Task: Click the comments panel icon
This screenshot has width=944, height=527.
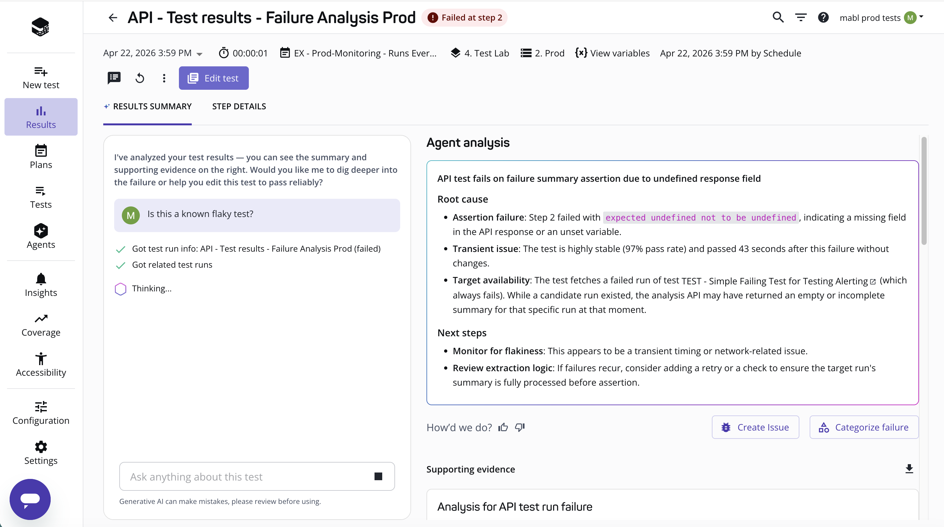Action: tap(114, 78)
